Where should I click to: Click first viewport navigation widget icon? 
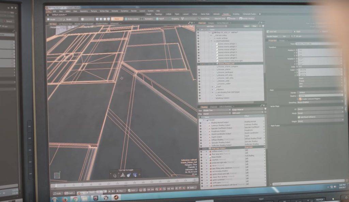pos(115,175)
